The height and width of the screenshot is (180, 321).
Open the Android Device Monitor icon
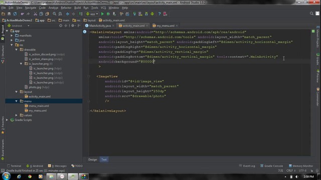(152, 14)
